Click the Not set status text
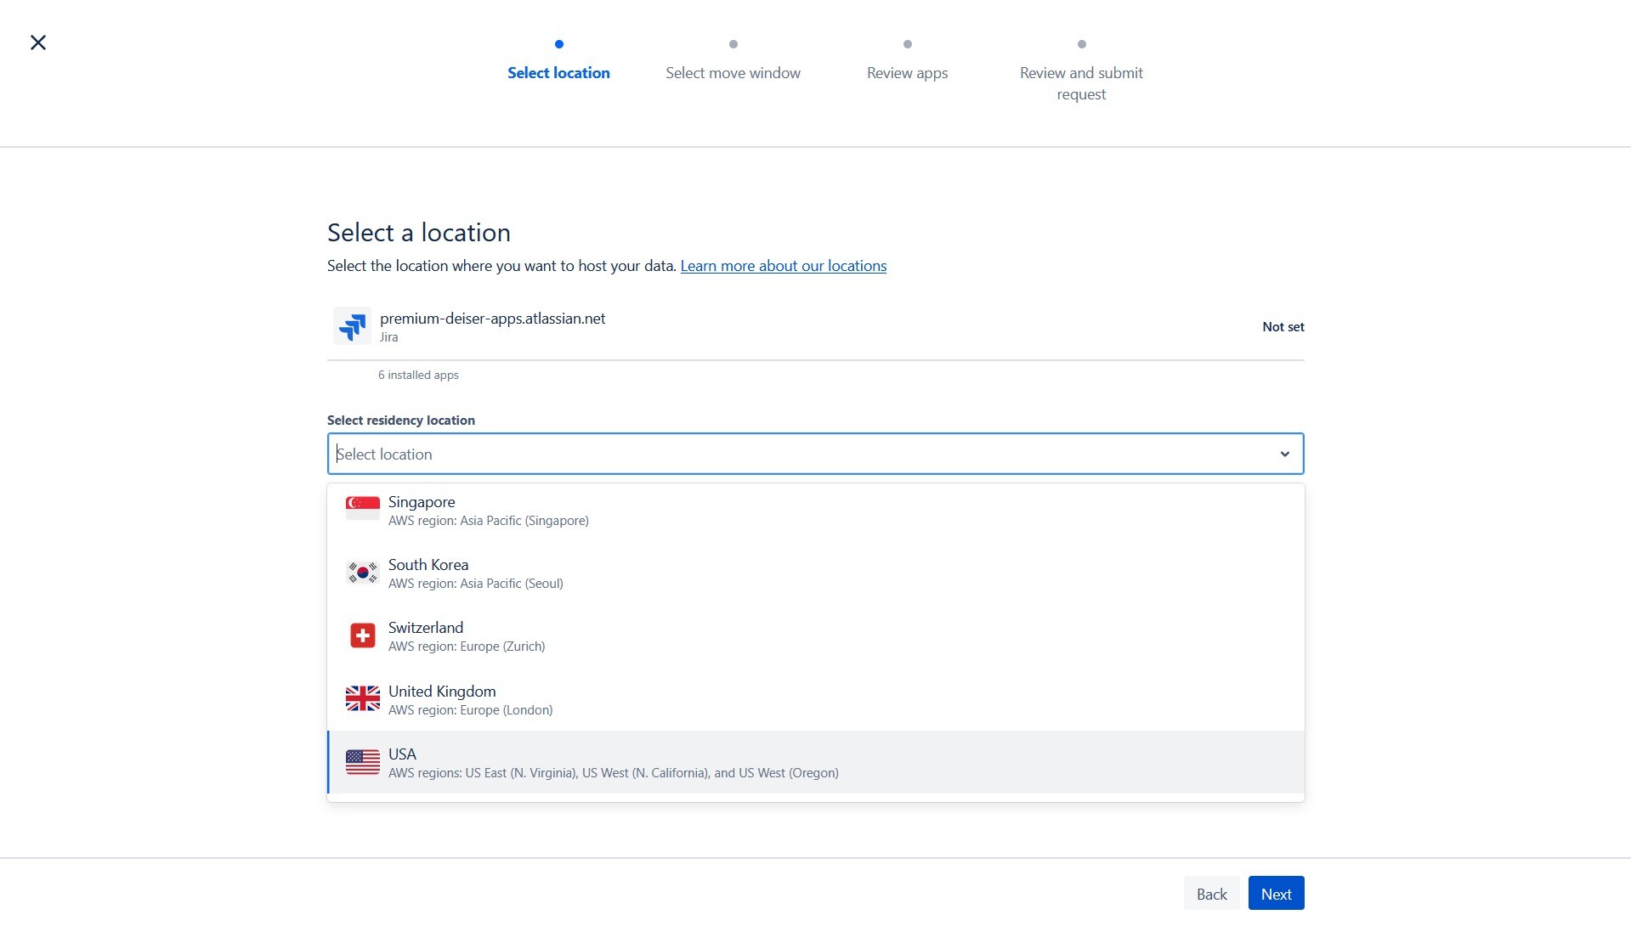The image size is (1631, 926). 1283,327
